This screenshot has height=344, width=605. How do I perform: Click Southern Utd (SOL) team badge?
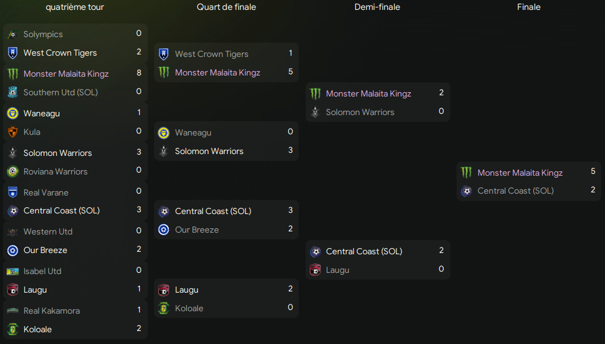[x=13, y=92]
